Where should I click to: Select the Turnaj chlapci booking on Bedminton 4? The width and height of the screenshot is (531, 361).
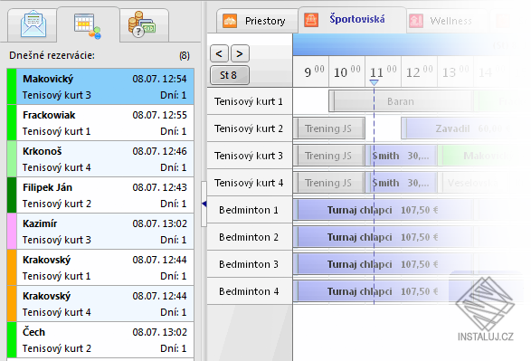383,291
